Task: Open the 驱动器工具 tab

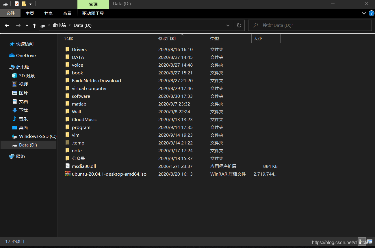Action: click(93, 13)
